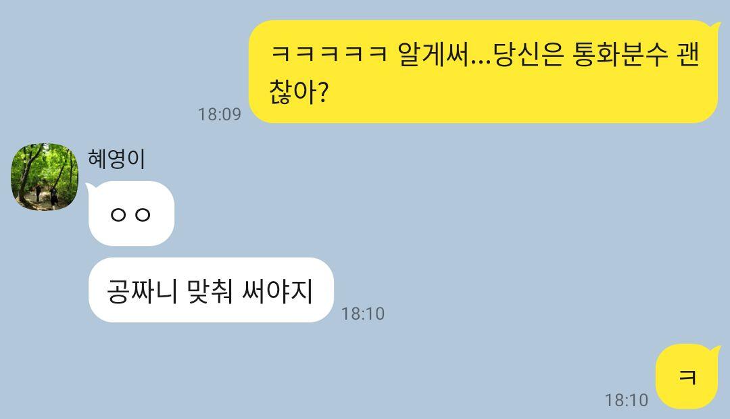This screenshot has height=419, width=730.
Task: Click the text '찮아?' in the yellow message
Action: point(299,92)
